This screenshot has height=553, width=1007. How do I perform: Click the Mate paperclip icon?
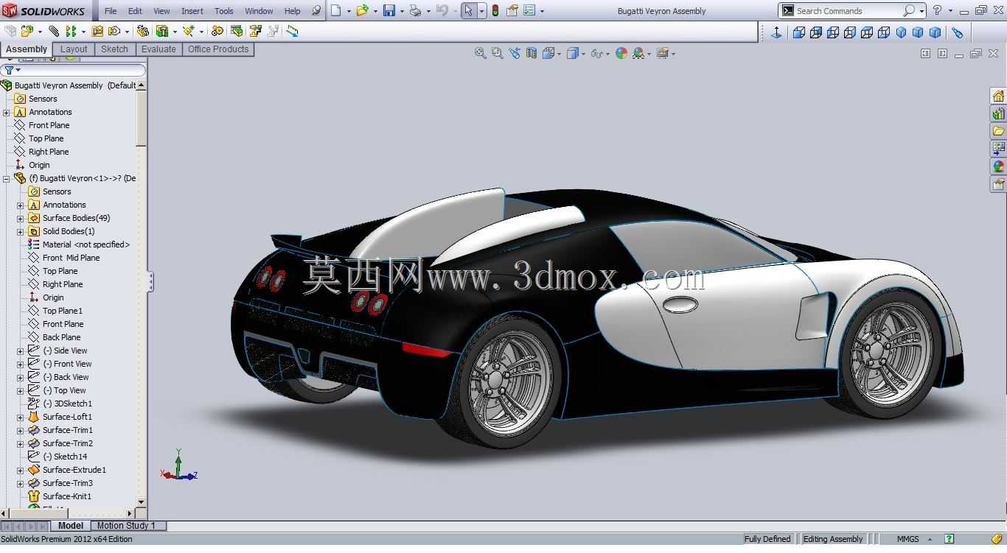point(54,31)
